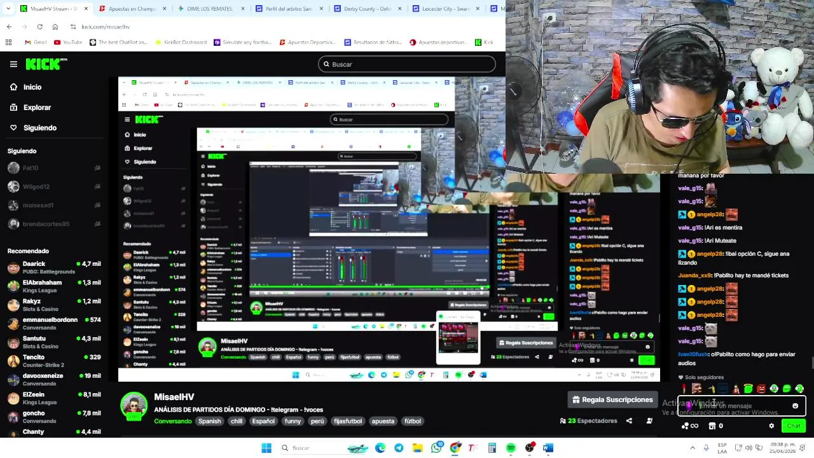Select the funny stream tag

click(293, 421)
